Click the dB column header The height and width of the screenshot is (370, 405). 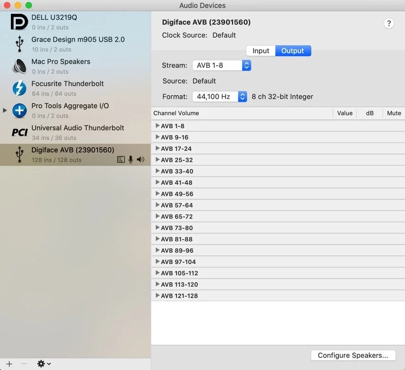[370, 113]
